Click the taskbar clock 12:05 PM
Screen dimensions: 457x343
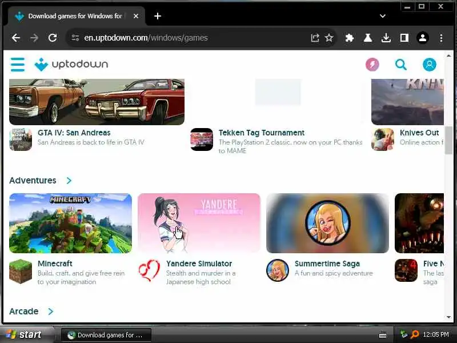tap(436, 334)
